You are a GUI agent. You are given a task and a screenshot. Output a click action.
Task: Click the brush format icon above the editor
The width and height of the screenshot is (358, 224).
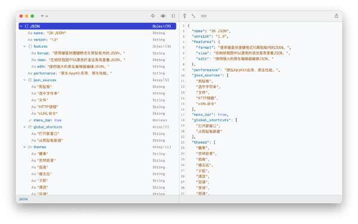pyautogui.click(x=185, y=16)
